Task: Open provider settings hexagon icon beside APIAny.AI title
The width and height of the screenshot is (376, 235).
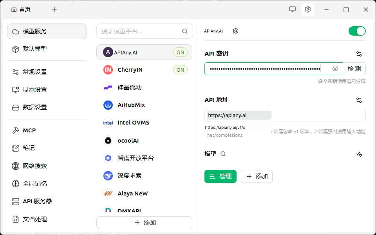Action: pos(235,31)
